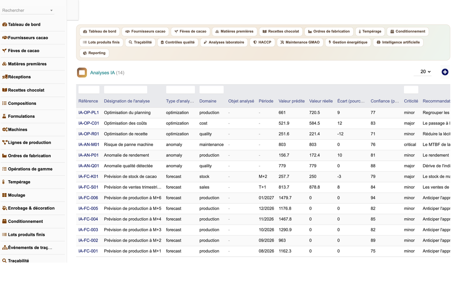Click the Événements de traçabilité sitemap icon

pyautogui.click(x=5, y=248)
